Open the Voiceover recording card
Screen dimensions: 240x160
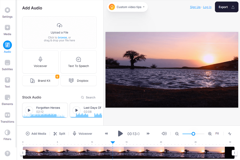[40, 62]
